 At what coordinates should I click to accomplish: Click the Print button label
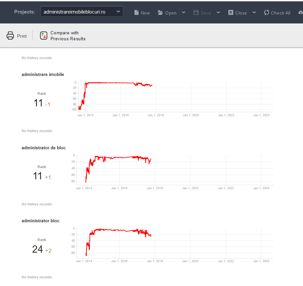point(22,36)
